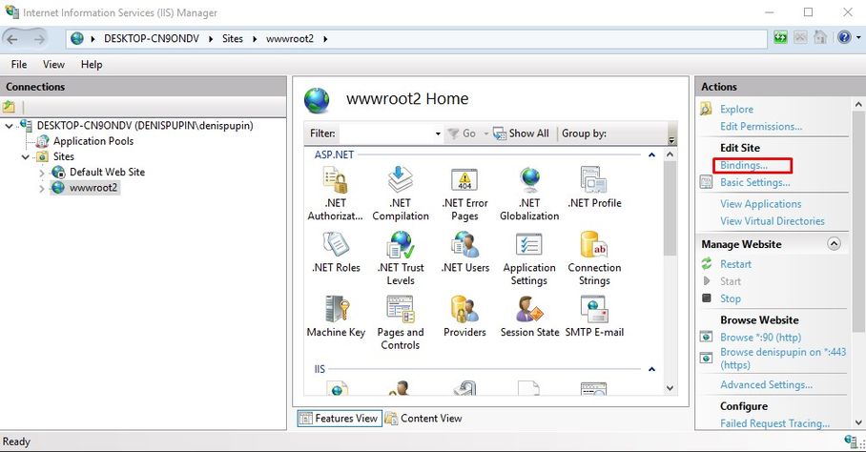Click Edit Permissions... link

[x=761, y=127]
